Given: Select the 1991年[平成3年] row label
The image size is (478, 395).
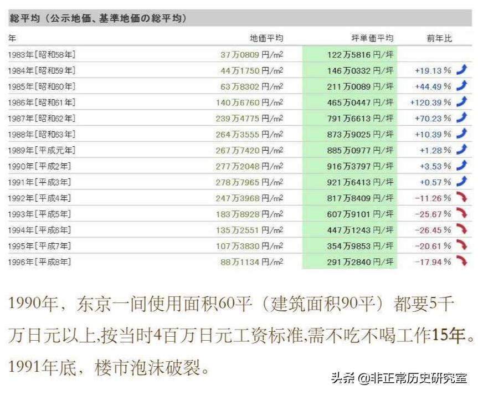Looking at the screenshot, I should pyautogui.click(x=39, y=182).
